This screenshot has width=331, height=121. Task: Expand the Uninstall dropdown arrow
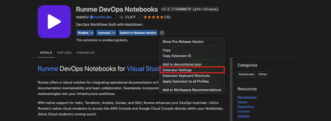click(x=114, y=33)
